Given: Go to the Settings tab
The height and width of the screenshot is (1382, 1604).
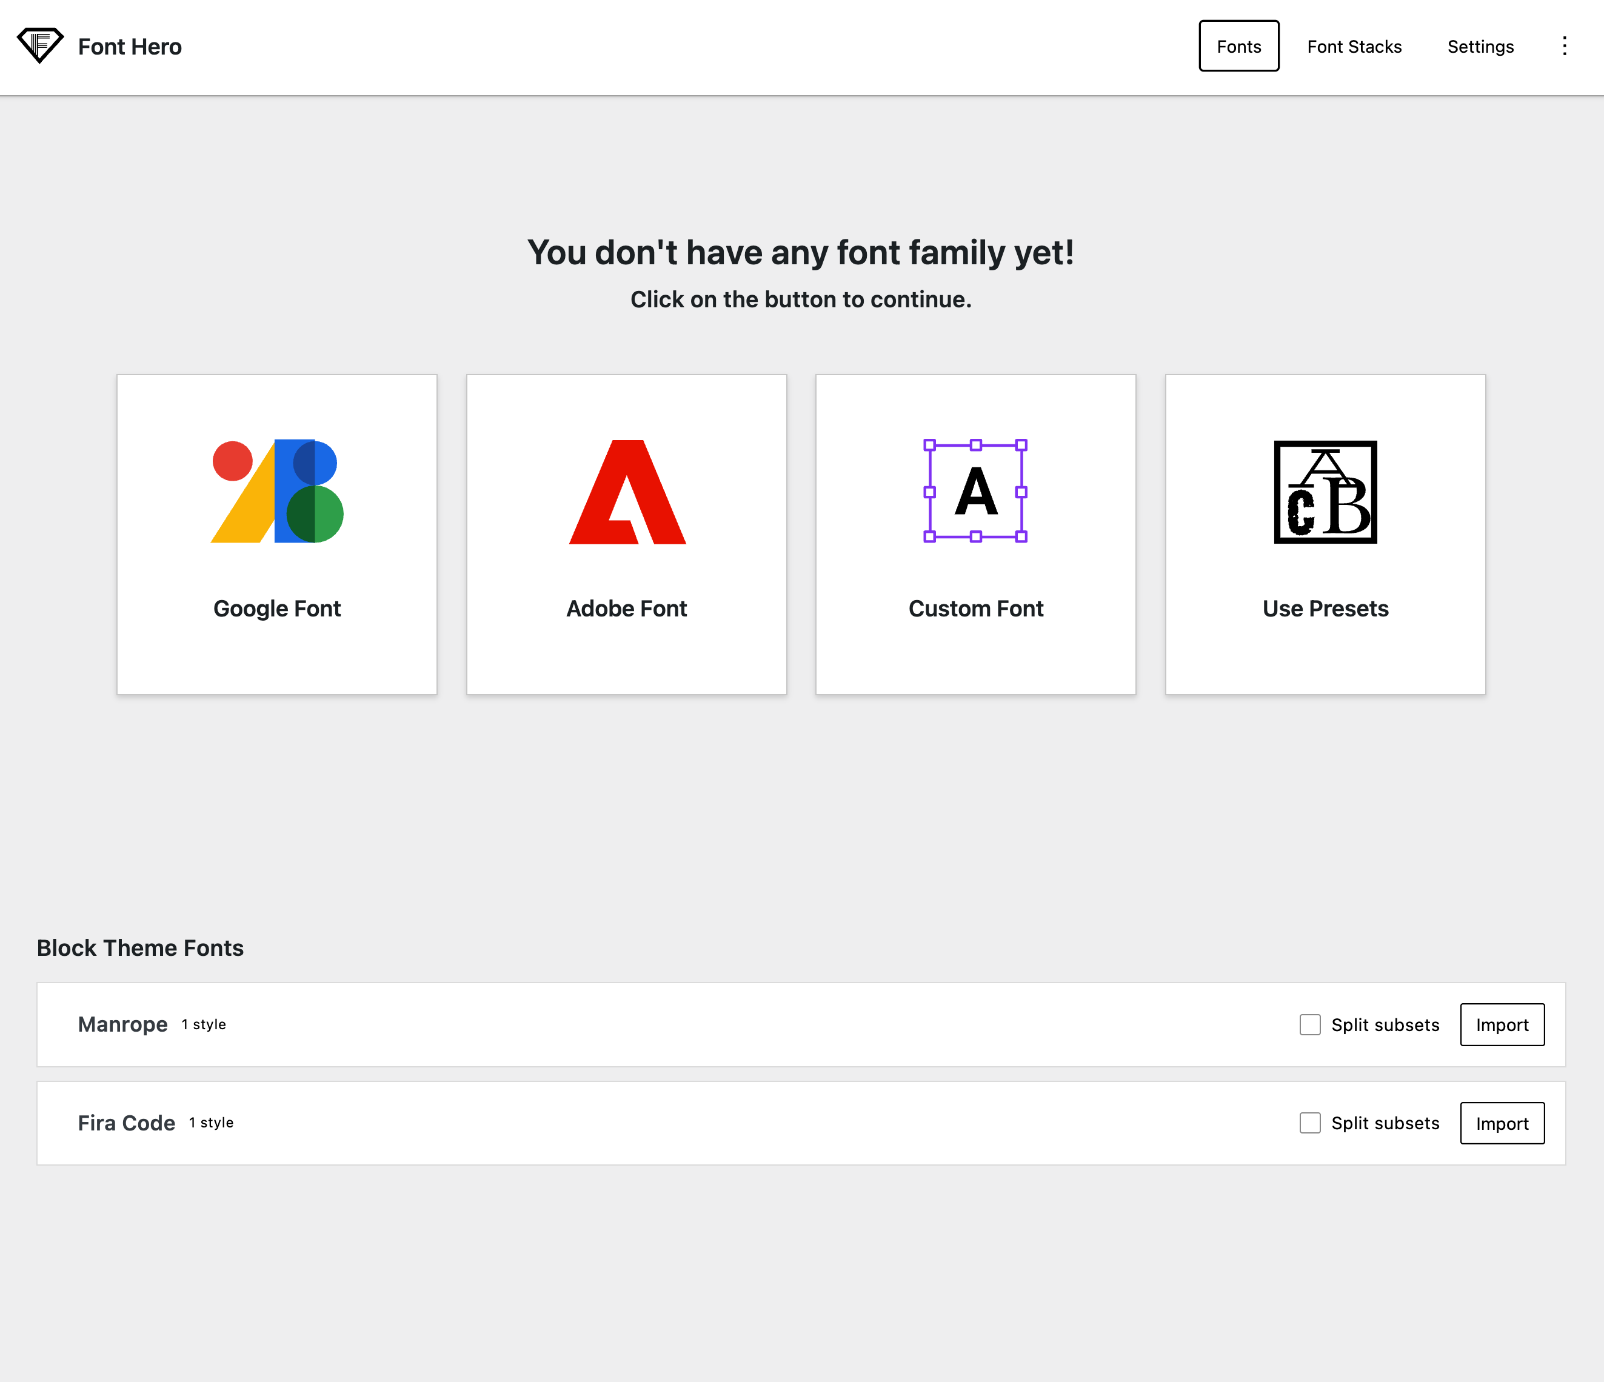Looking at the screenshot, I should coord(1480,47).
